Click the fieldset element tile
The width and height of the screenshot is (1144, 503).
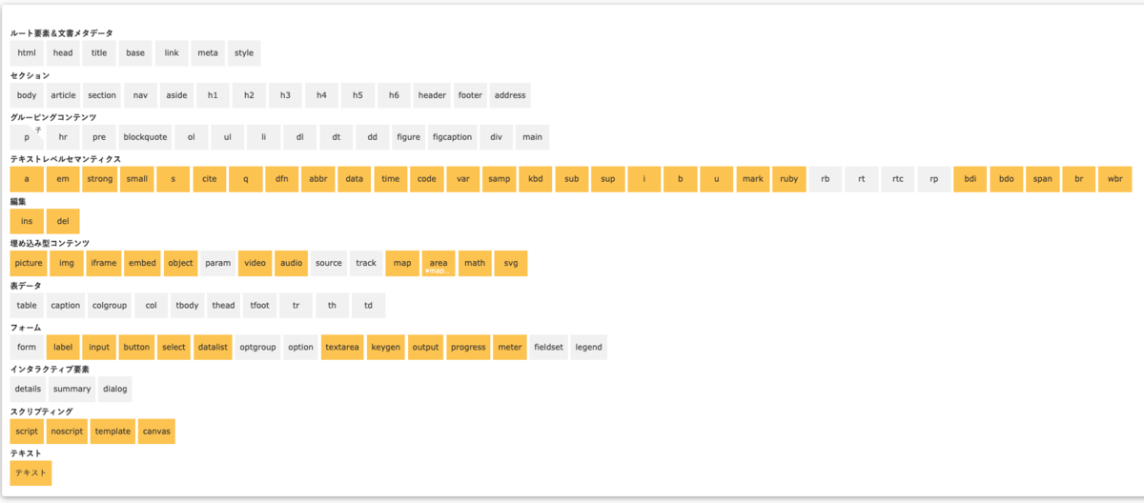tap(549, 347)
